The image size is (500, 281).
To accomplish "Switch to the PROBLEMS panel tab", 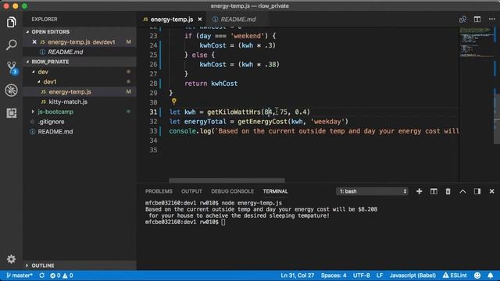I will (x=159, y=191).
